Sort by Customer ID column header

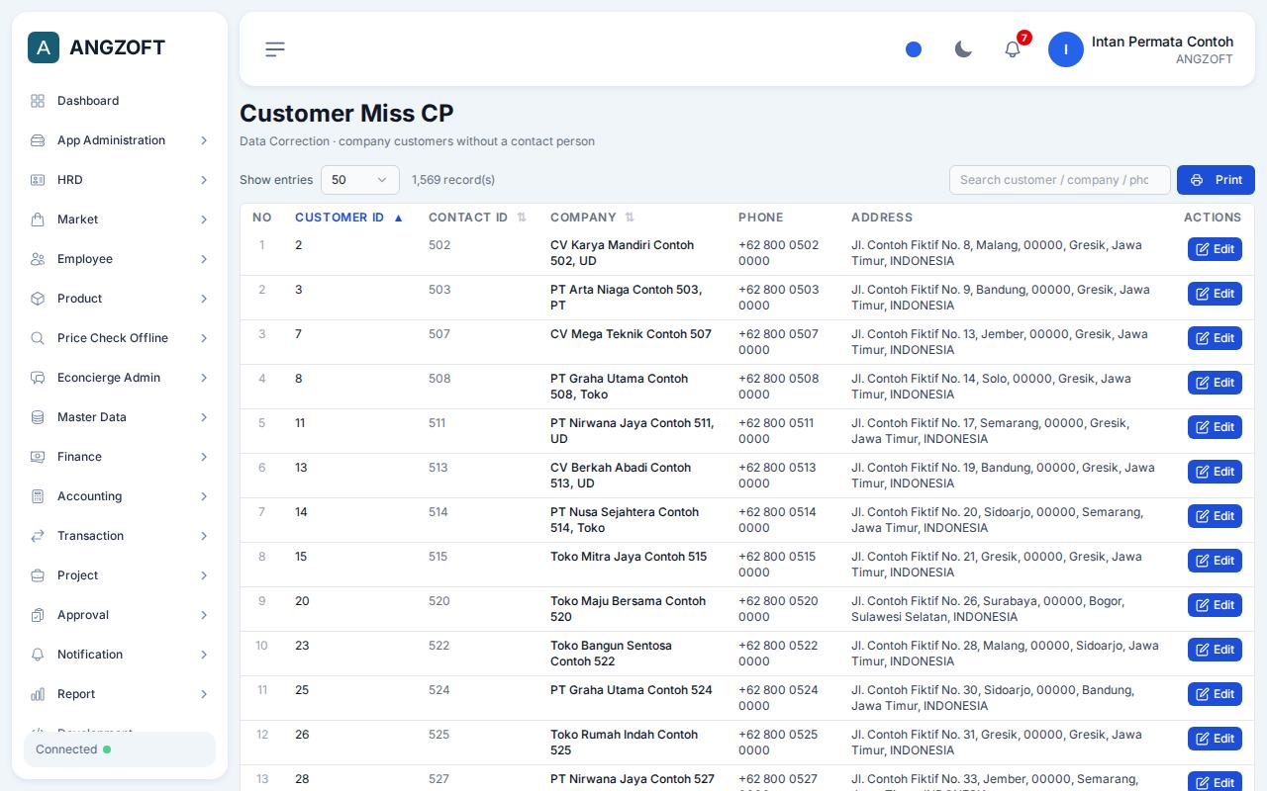coord(348,218)
